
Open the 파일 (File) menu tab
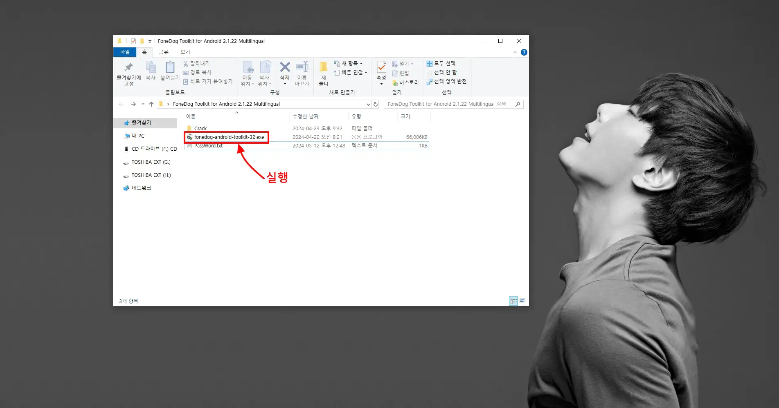(125, 52)
